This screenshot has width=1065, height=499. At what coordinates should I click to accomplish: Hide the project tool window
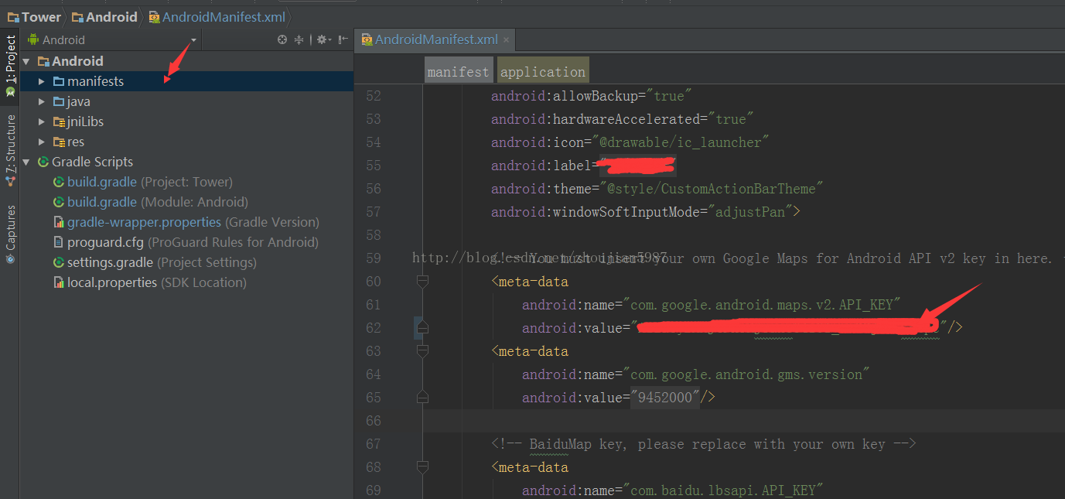coord(343,39)
